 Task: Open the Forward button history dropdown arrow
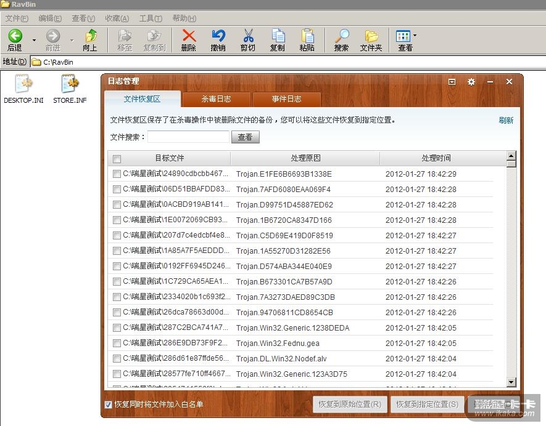(72, 40)
